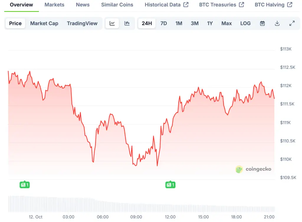Select the 7D time range
The image size is (302, 222).
164,24
